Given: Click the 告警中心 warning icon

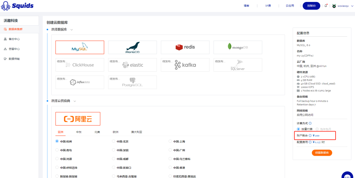Looking at the screenshot, I should coord(5,49).
